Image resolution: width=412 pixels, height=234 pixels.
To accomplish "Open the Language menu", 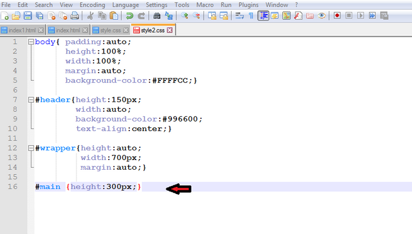I will point(126,4).
